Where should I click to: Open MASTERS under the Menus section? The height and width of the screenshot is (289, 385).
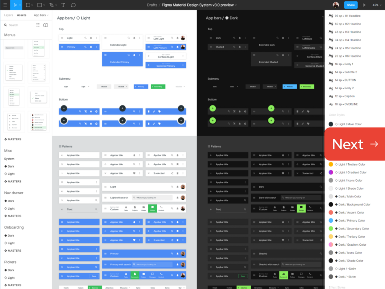[x=13, y=139]
